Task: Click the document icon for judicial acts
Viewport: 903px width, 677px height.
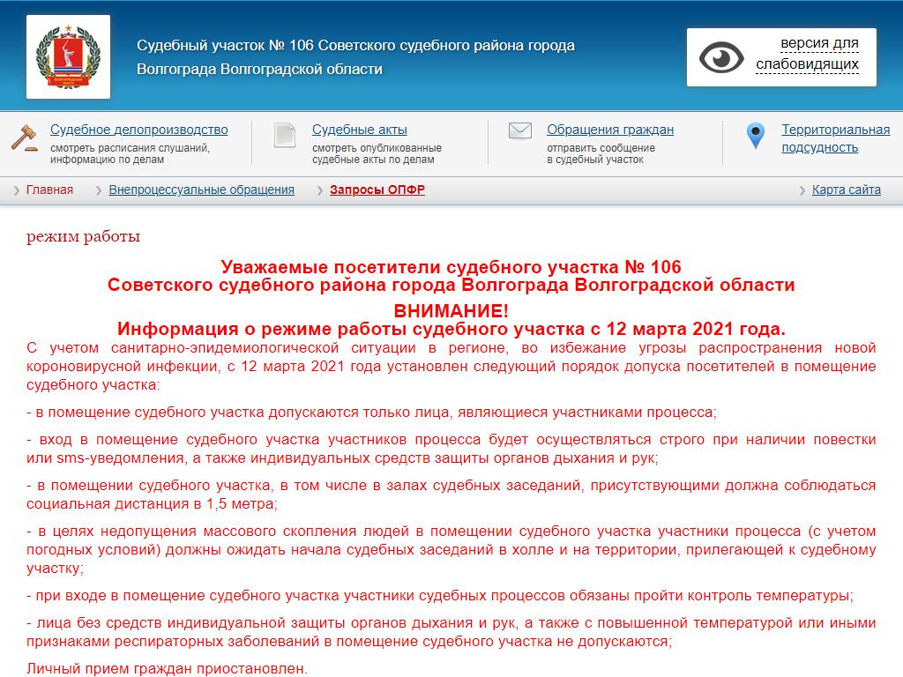Action: (285, 135)
